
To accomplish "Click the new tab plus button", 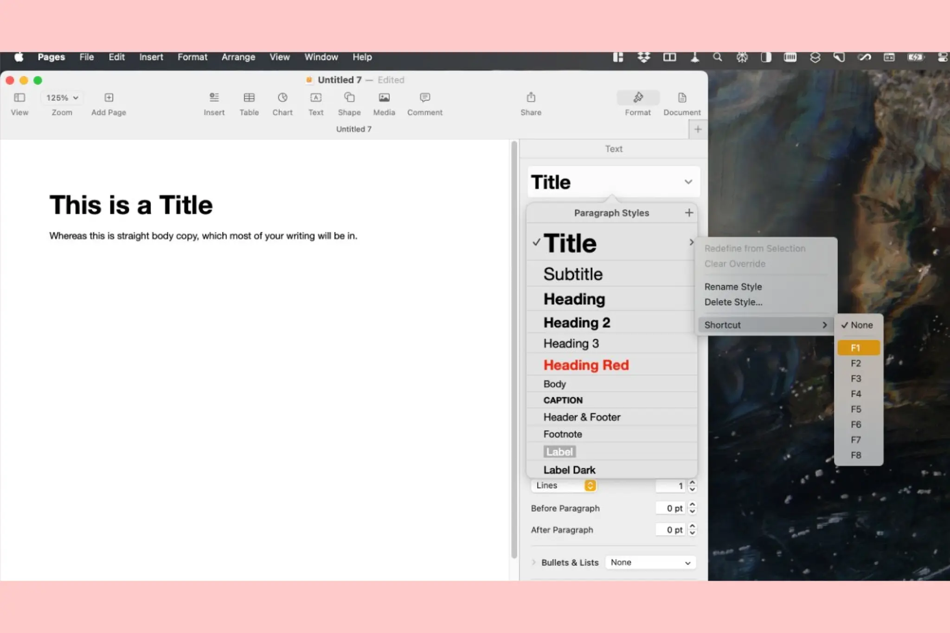I will click(698, 129).
